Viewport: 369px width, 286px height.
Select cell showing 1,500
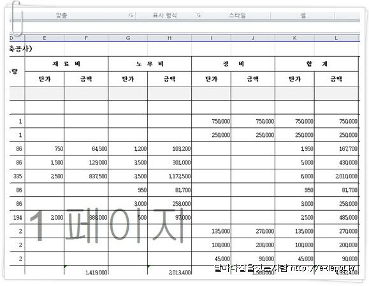[x=45, y=162]
